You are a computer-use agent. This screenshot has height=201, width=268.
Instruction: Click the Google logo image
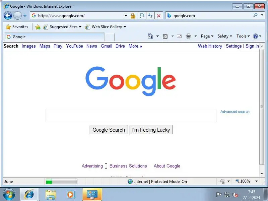(131, 81)
